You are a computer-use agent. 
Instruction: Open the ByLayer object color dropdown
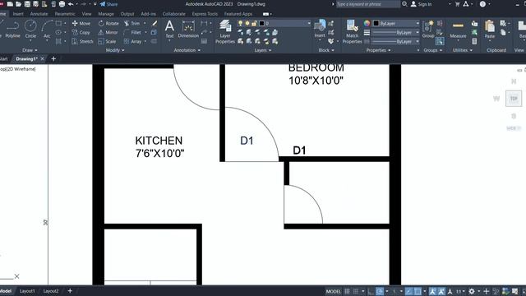tap(396, 23)
